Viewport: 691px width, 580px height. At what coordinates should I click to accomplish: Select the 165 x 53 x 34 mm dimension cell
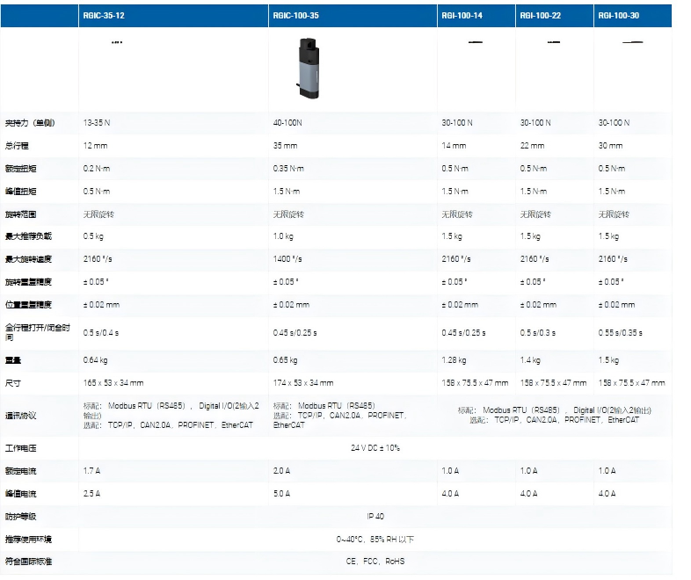pos(113,383)
